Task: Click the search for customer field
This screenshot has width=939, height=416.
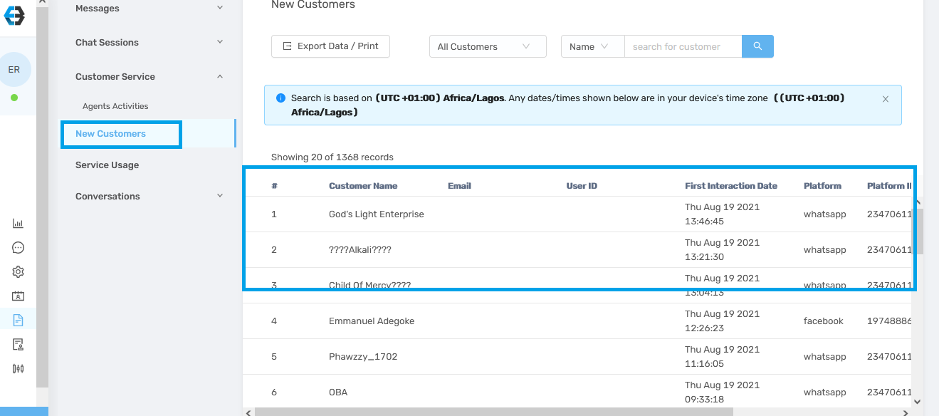Action: click(683, 46)
